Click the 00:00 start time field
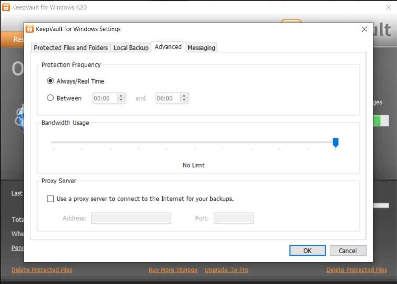397x284 pixels. point(105,98)
